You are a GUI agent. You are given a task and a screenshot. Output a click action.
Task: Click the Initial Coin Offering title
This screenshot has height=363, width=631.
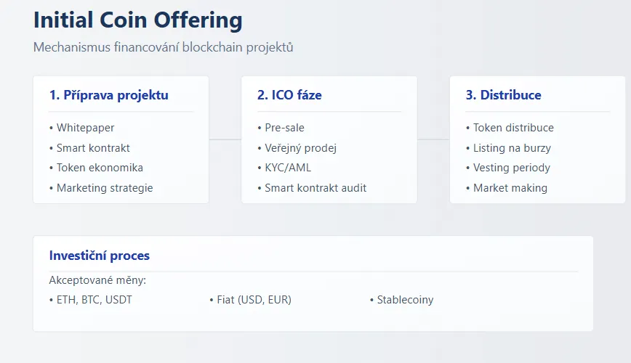point(138,20)
